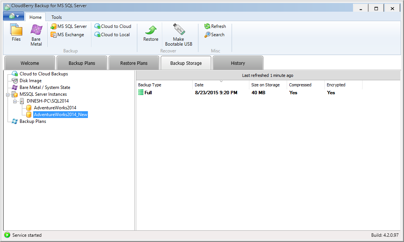Click the date 8/23/2015 9:20 PM
This screenshot has height=242, width=404.
point(216,92)
